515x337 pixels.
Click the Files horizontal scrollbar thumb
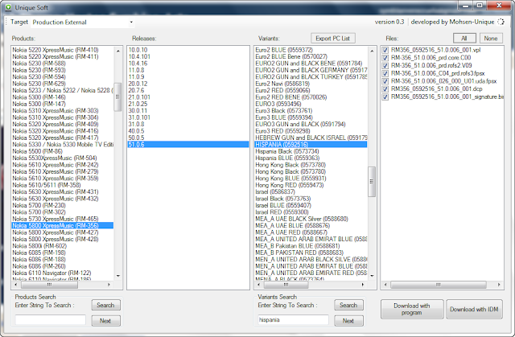click(x=438, y=285)
